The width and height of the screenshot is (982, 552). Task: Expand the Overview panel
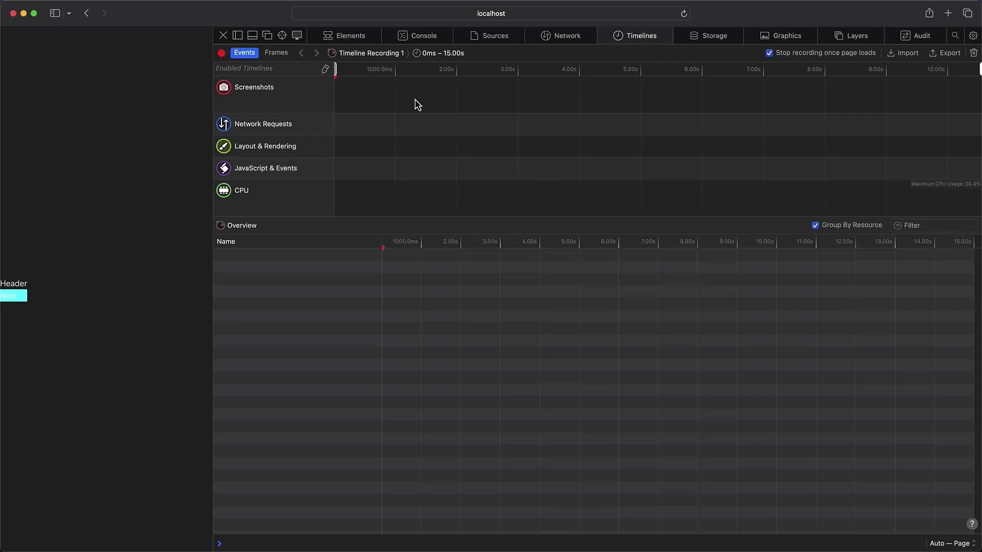point(220,225)
